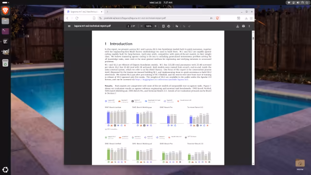
Task: Click the power icon in system tray
Action: (307, 2)
